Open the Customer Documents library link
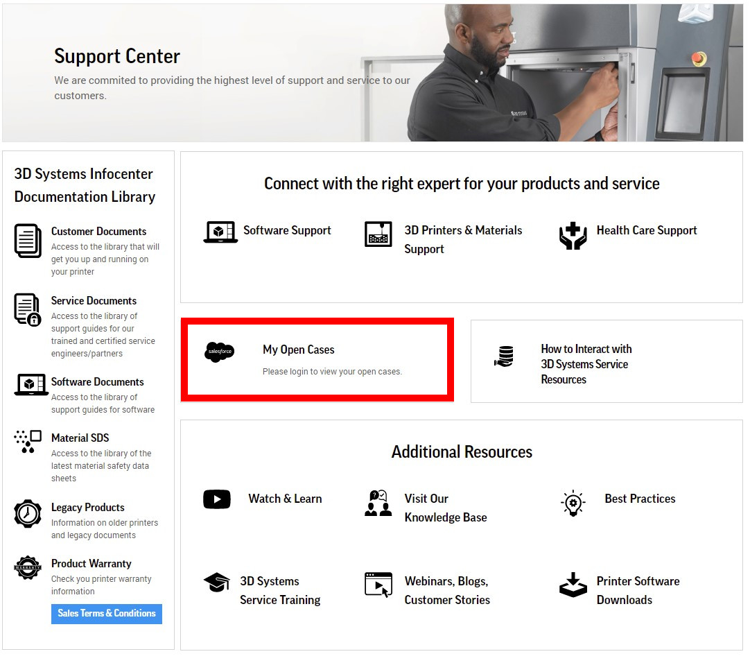This screenshot has height=663, width=750. (98, 232)
